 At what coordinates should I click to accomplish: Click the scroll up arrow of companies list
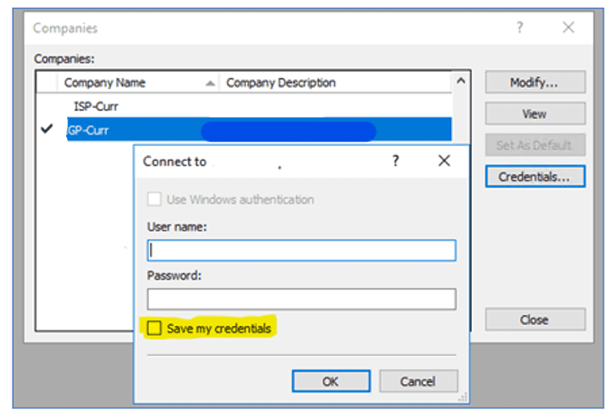point(460,83)
